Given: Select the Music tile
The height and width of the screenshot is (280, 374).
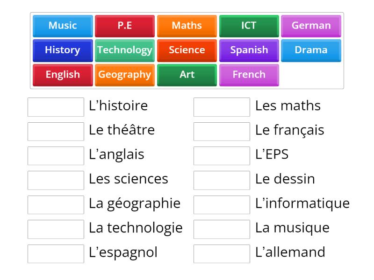Looking at the screenshot, I should click(x=62, y=26).
